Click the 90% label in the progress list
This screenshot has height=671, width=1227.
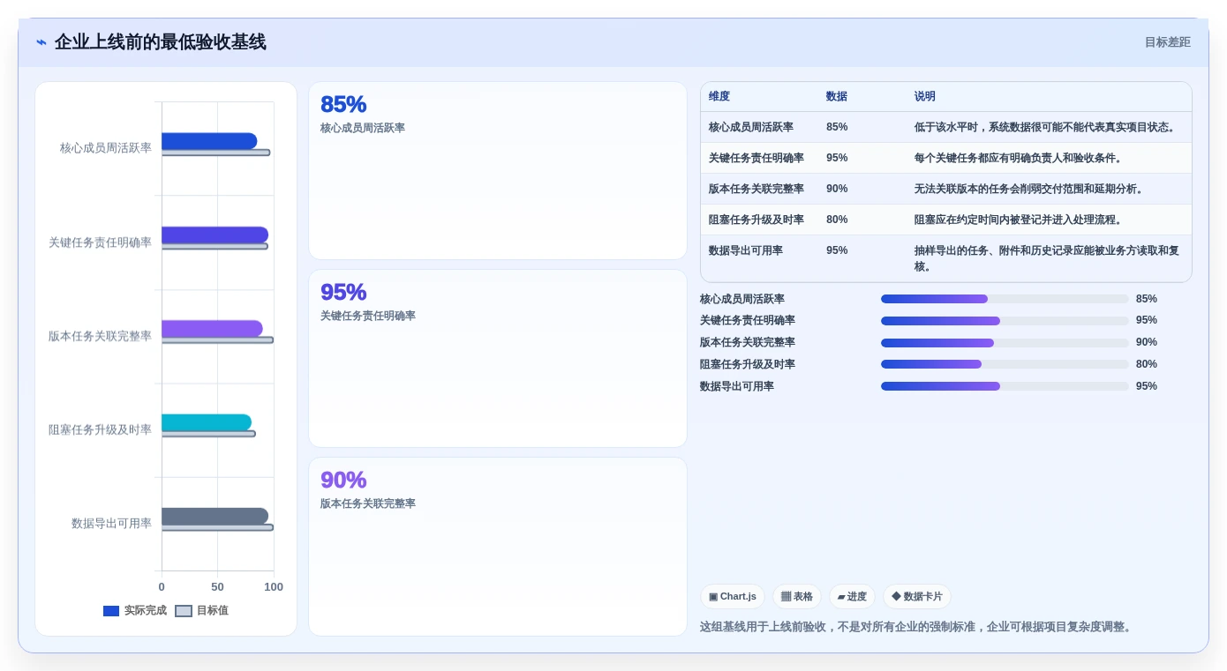pyautogui.click(x=1147, y=342)
